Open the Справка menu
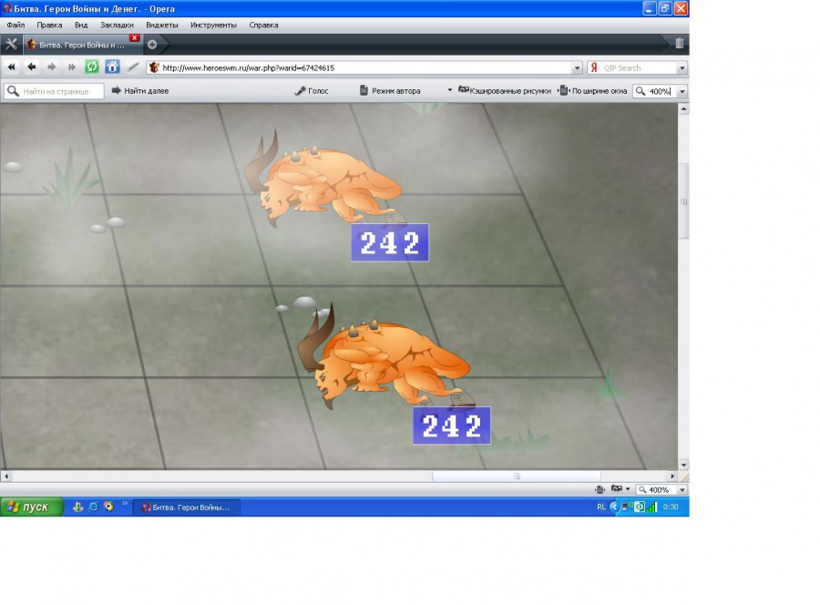Screen dimensions: 820x605 pos(263,26)
